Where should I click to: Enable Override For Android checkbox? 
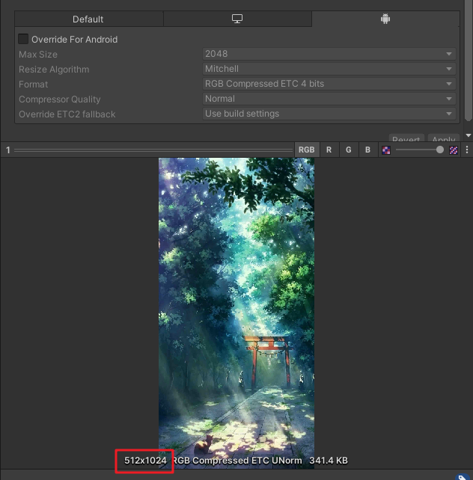coord(23,39)
